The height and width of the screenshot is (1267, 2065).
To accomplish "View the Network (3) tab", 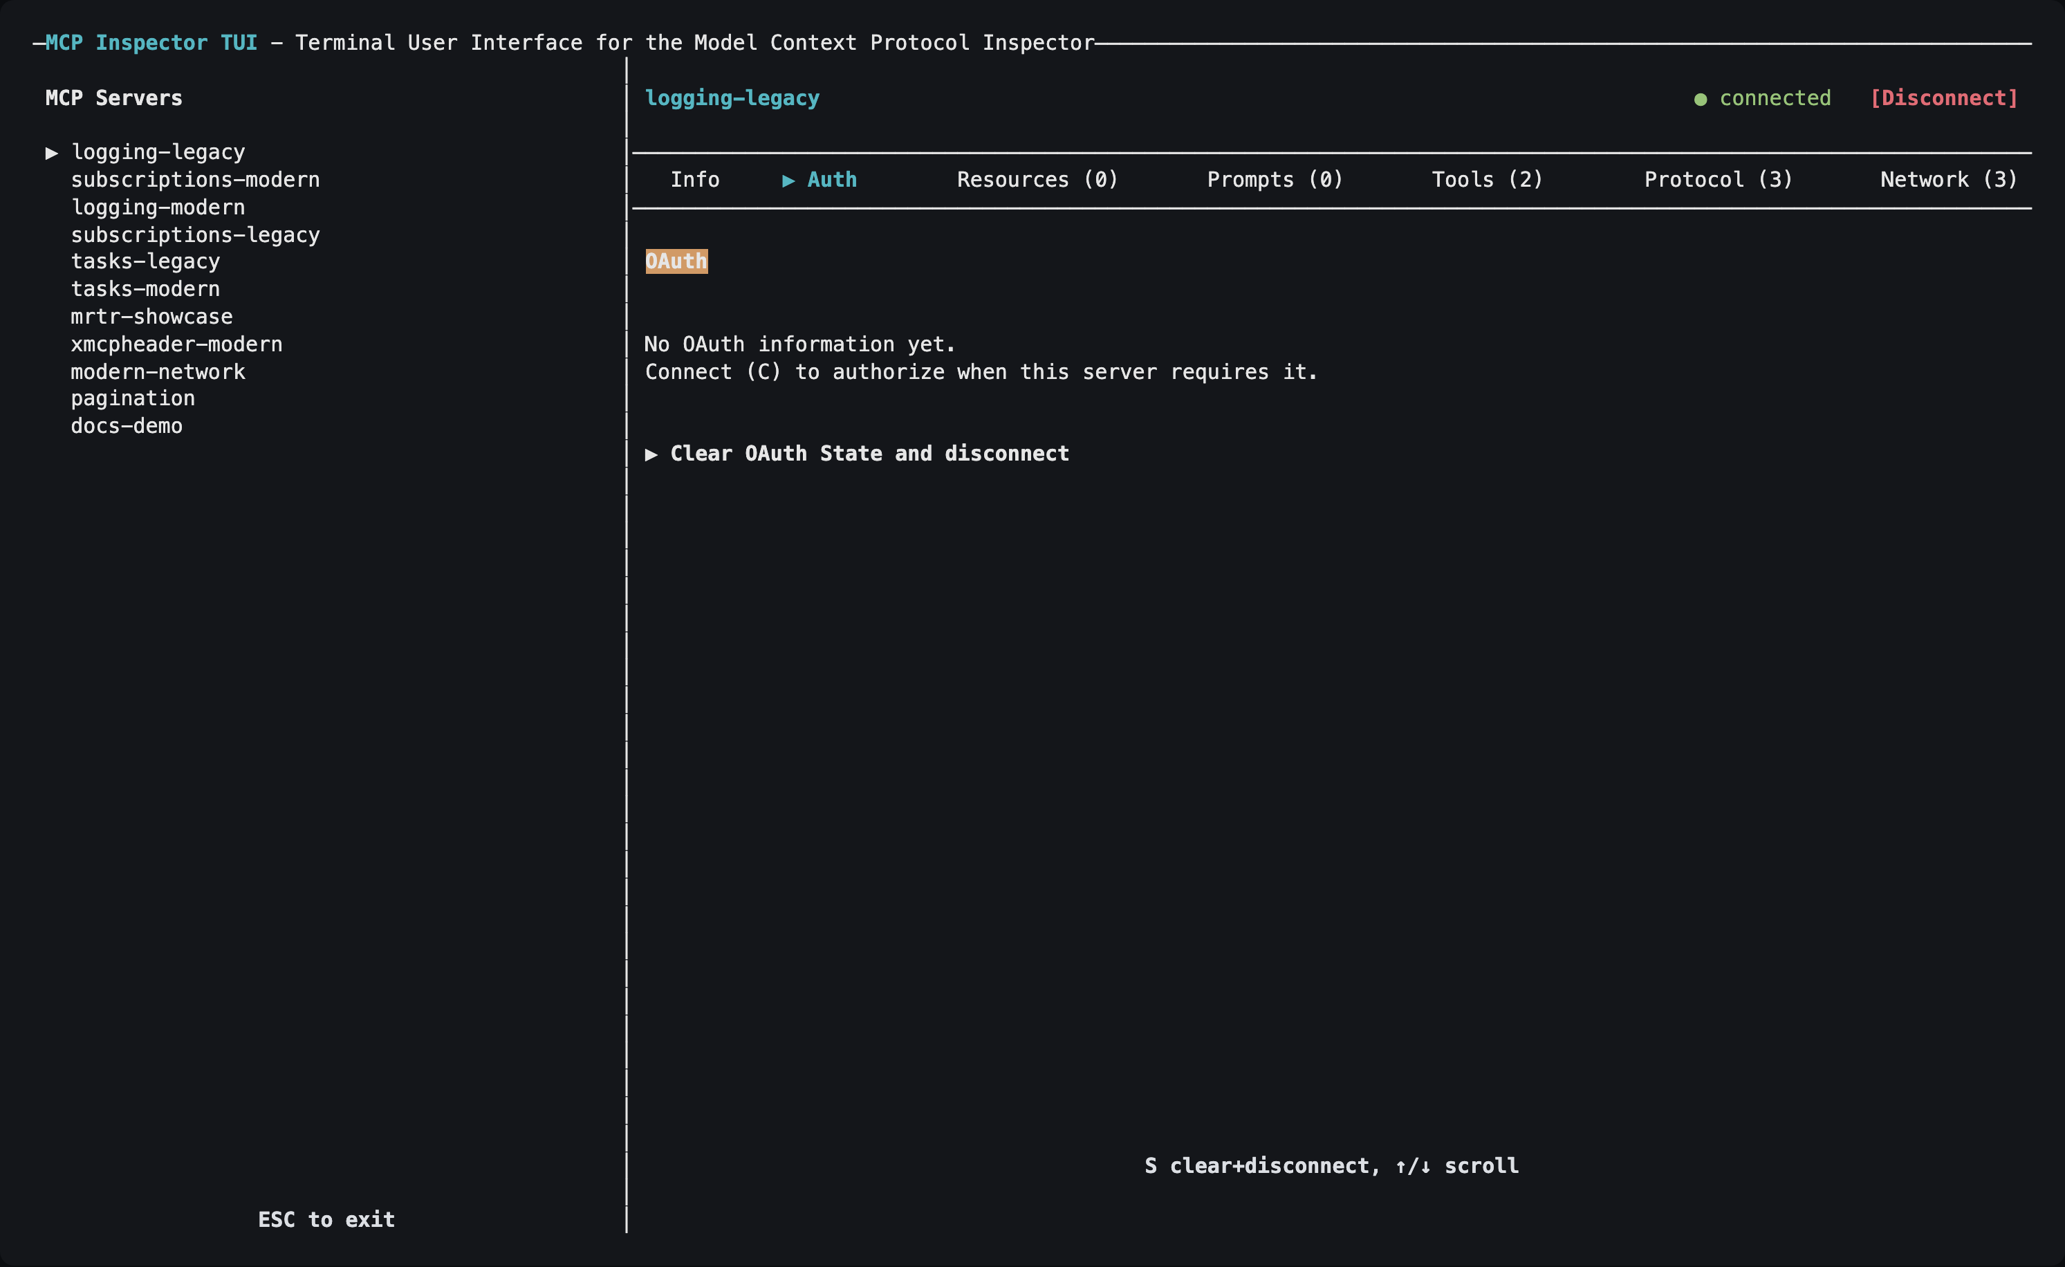I will pos(1949,179).
